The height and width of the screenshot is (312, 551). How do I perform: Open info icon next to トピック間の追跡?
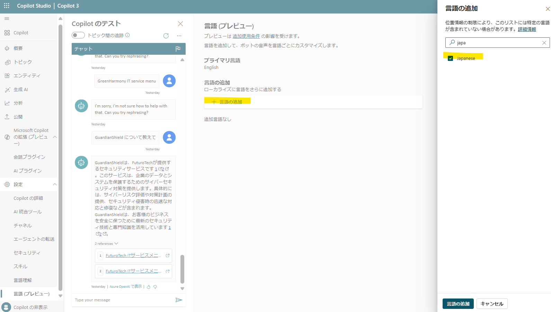coord(127,35)
